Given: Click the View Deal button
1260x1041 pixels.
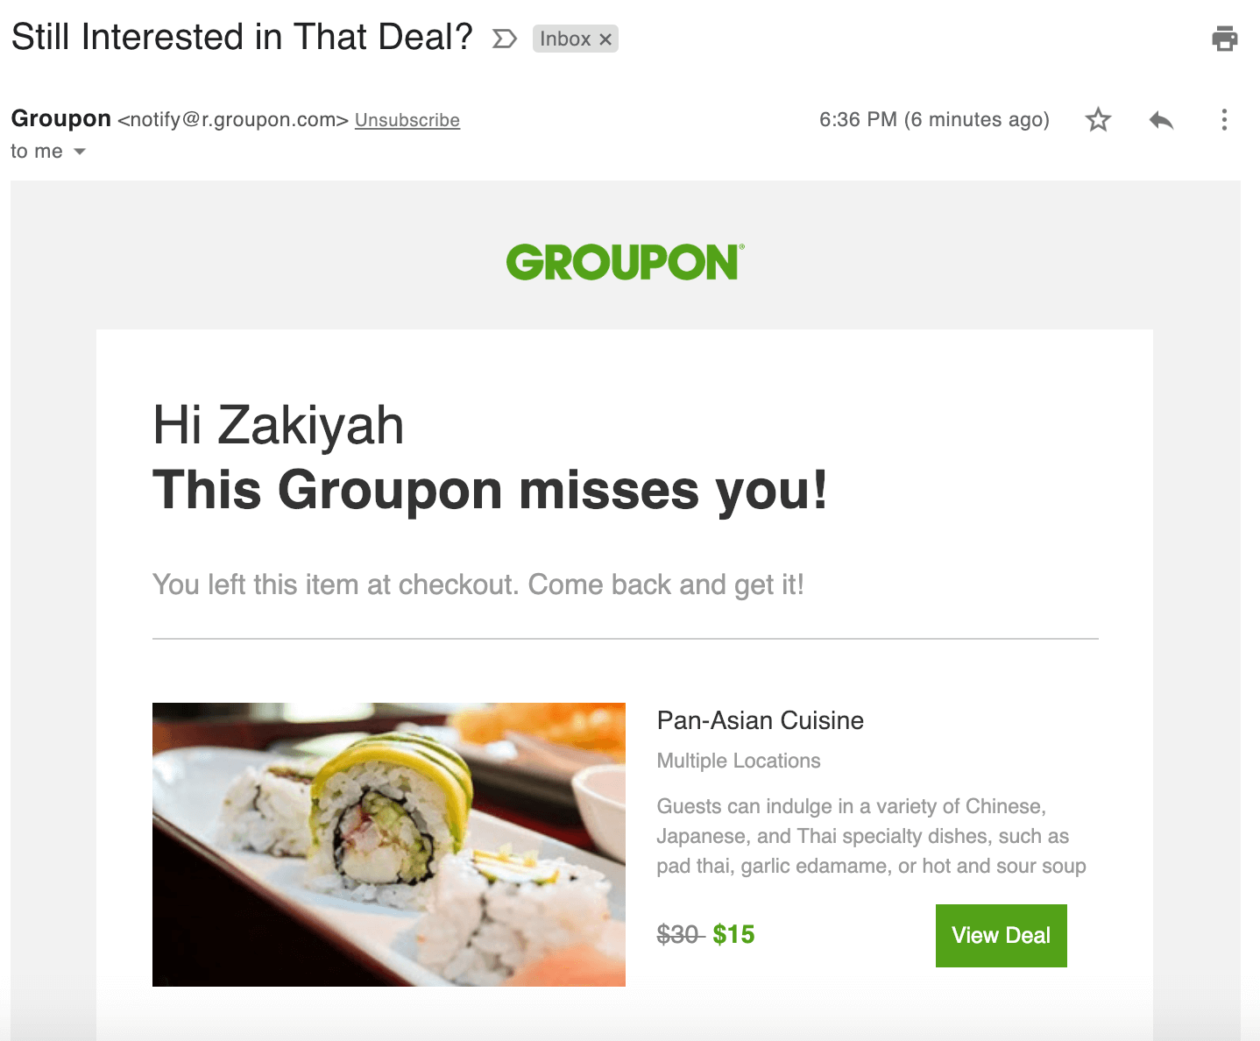Looking at the screenshot, I should point(1001,935).
